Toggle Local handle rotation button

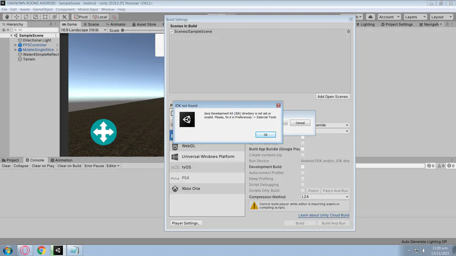point(100,17)
